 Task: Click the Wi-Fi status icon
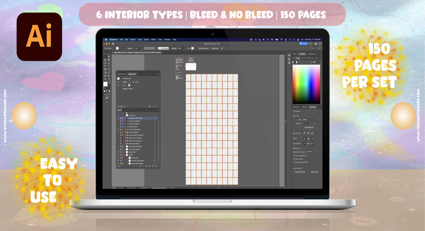(x=282, y=40)
